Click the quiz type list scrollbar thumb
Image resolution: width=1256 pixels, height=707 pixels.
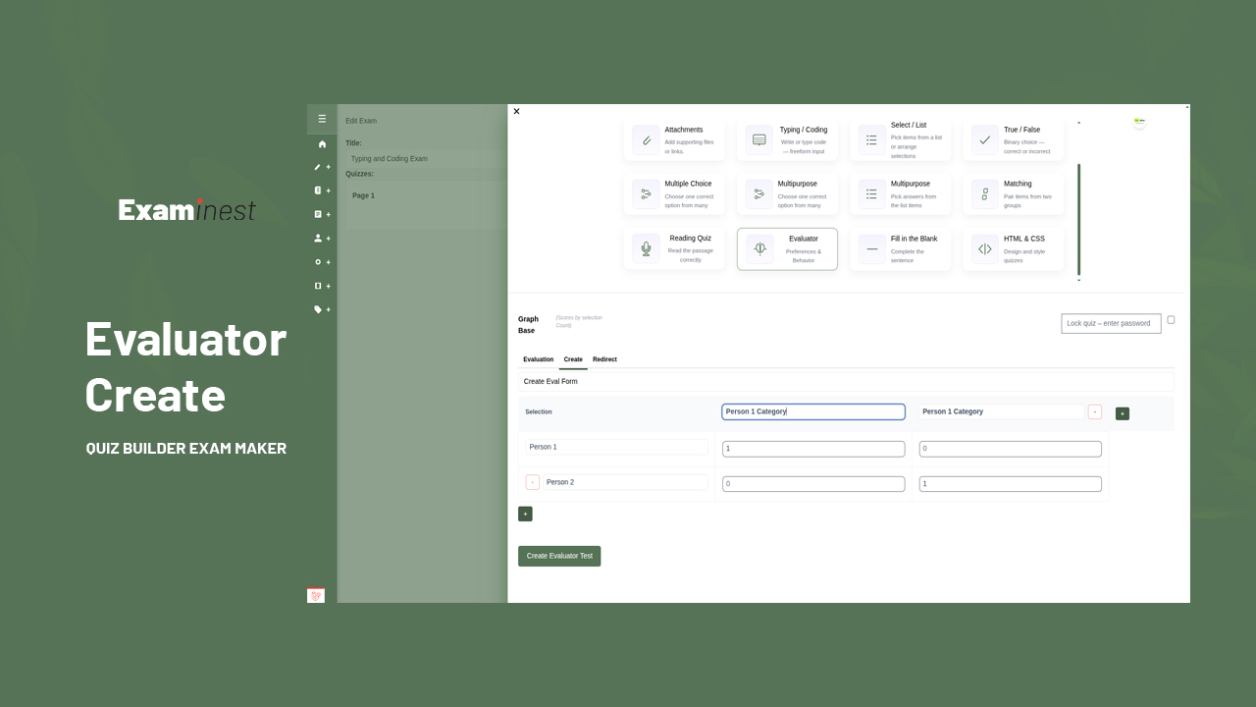click(1079, 219)
